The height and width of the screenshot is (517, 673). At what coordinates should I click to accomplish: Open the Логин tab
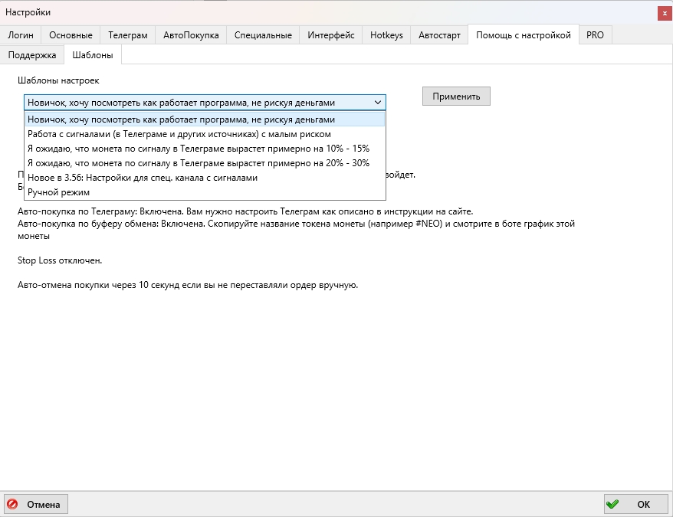pos(21,35)
